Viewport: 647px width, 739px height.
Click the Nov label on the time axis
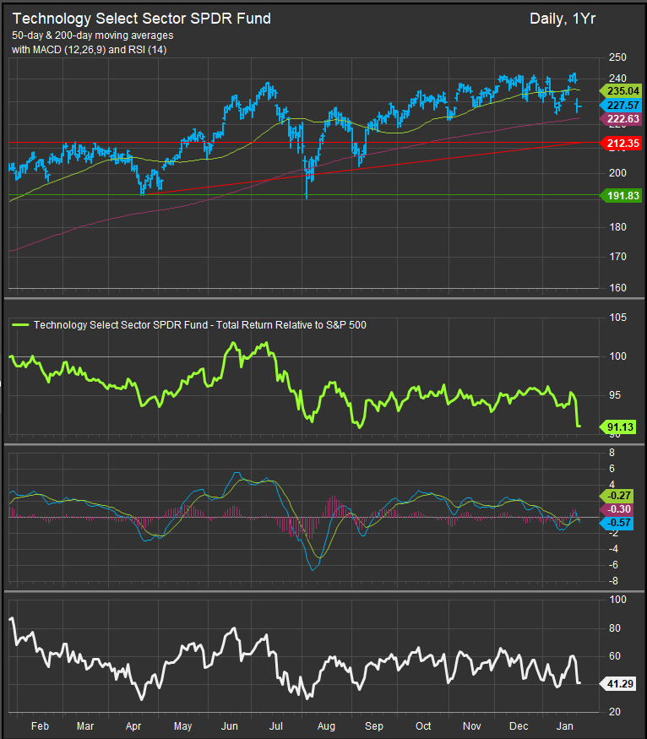471,725
